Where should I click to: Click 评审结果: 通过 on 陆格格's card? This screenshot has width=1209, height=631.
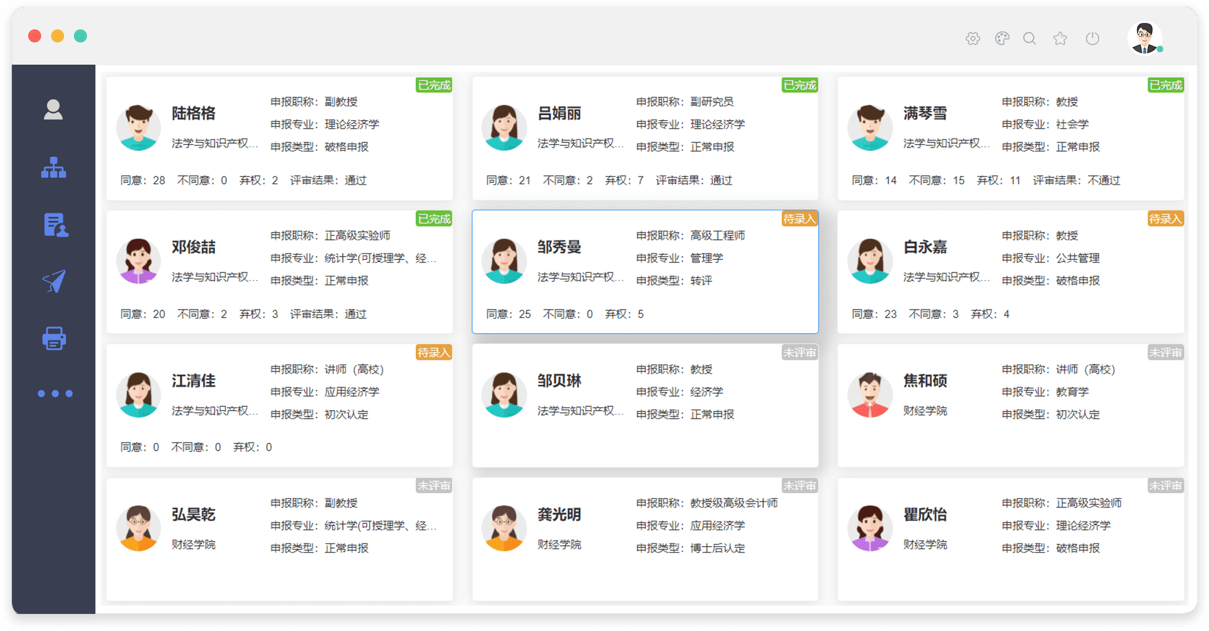tap(328, 180)
